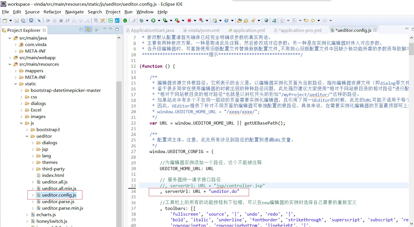Select ueditor.config.js in Project Explorer
Viewport: 414px width, 227px height.
[59, 195]
